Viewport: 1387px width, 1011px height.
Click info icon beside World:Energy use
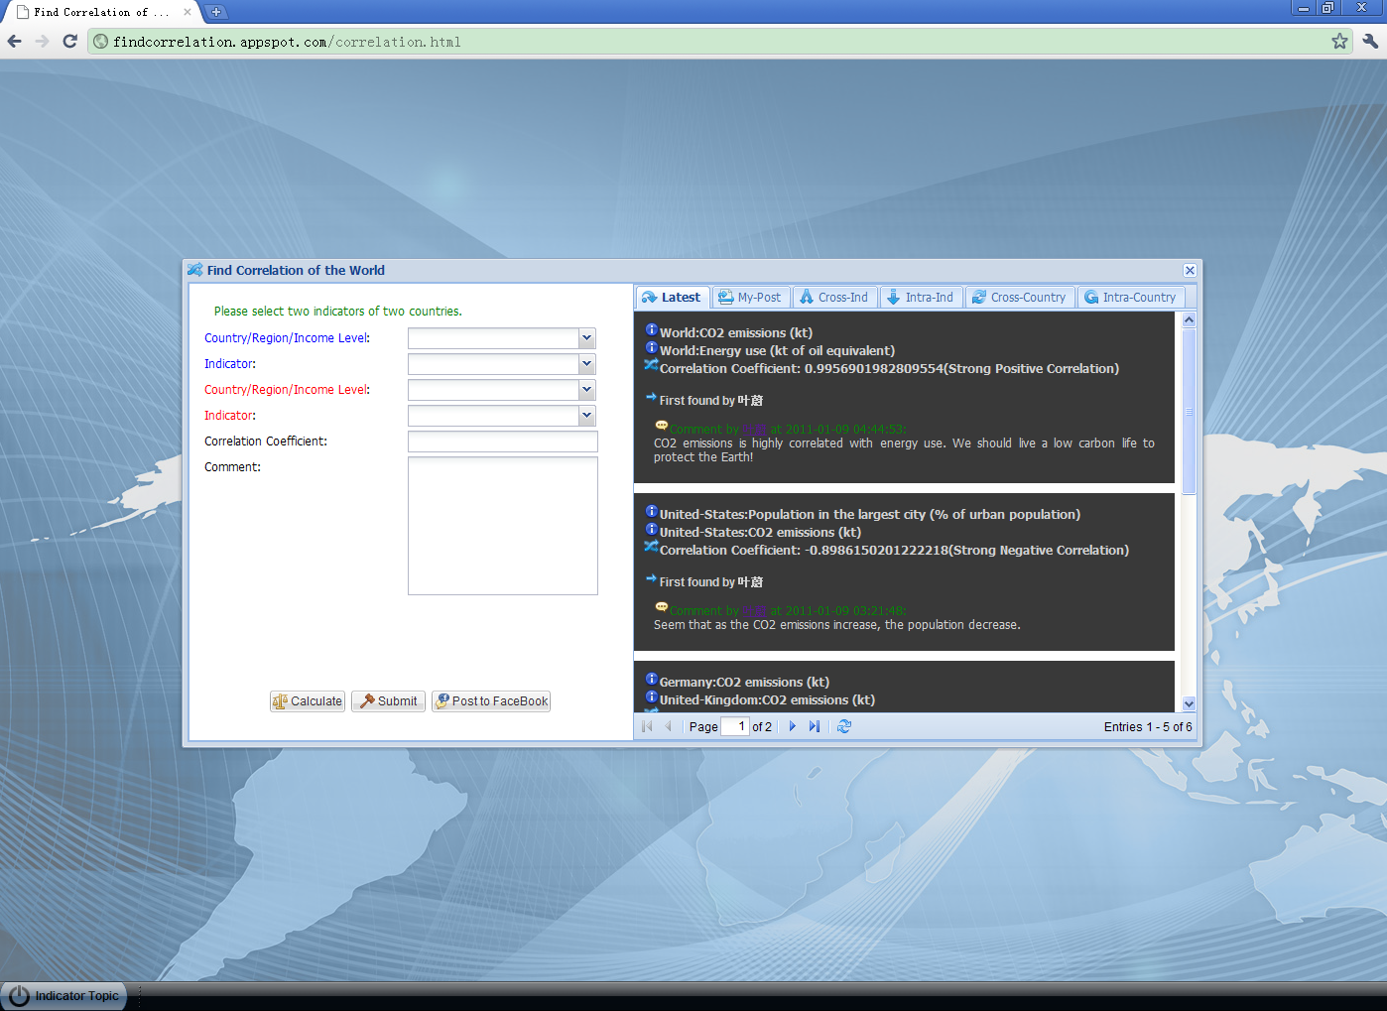coord(652,347)
